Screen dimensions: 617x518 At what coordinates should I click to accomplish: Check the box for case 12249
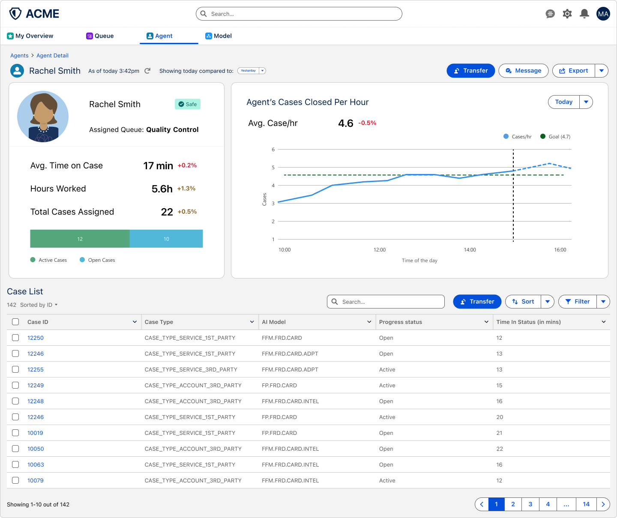15,385
